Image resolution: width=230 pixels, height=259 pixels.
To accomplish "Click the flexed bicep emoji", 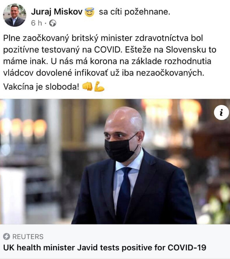I will 99,86.
